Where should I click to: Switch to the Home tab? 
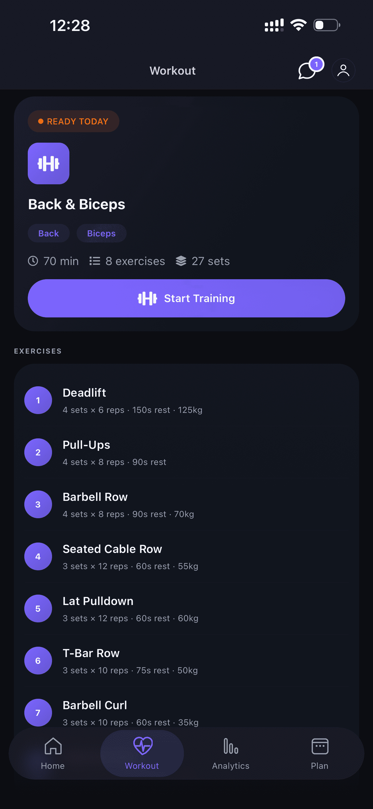point(53,753)
